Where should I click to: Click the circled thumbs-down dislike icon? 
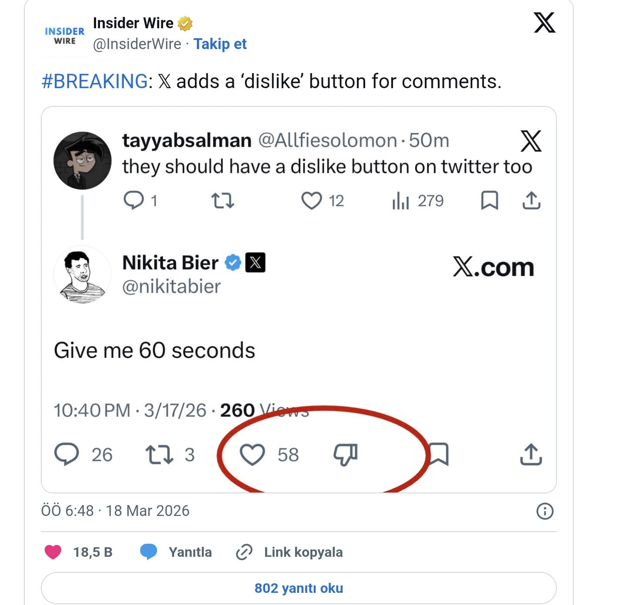pos(346,455)
